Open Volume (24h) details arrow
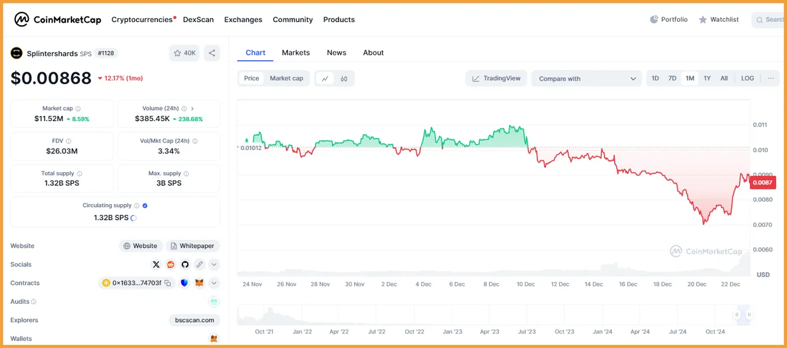The image size is (787, 348). pos(192,109)
